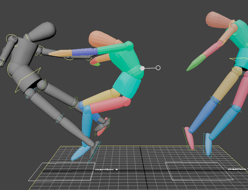This screenshot has height=190, width=248.
Task: Click the gray mannequin's shoulder joint circle
Action: (38, 51)
